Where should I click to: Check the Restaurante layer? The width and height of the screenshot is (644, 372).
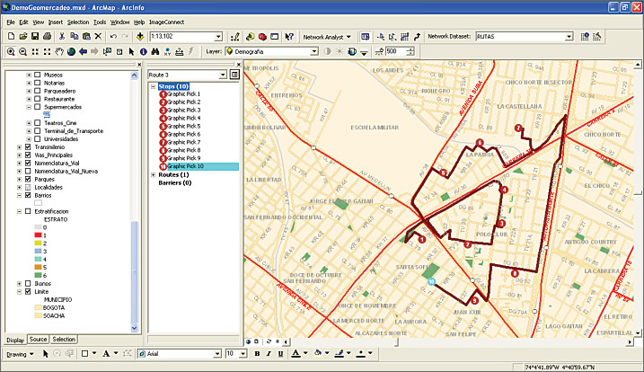[38, 99]
